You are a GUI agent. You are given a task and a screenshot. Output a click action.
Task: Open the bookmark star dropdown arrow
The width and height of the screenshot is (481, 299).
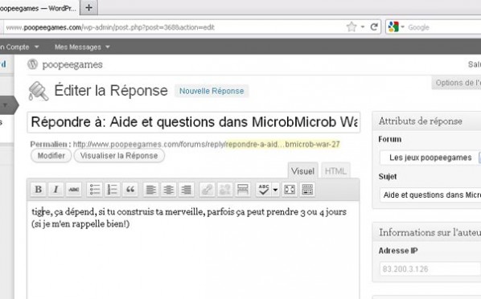pyautogui.click(x=363, y=27)
